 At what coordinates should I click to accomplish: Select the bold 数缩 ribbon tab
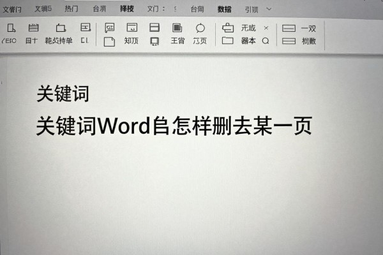225,10
